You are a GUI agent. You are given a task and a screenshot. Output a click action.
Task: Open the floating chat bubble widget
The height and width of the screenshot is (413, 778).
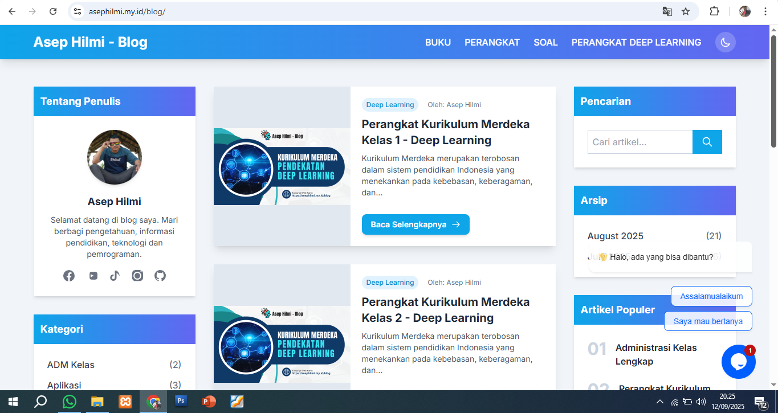tap(738, 362)
